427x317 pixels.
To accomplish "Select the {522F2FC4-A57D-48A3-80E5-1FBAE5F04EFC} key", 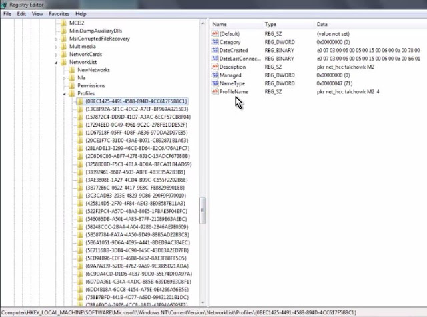I will click(x=136, y=212).
